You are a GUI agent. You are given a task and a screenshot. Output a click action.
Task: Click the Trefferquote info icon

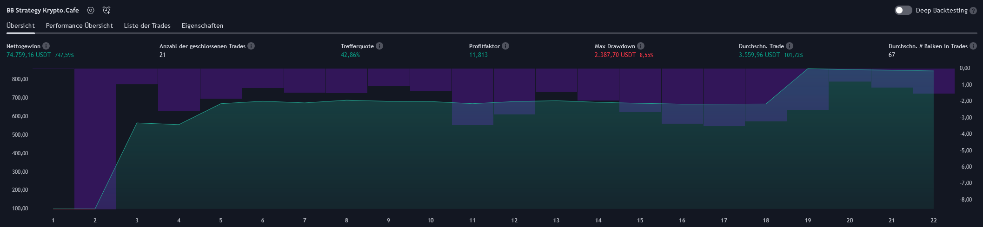click(x=379, y=46)
